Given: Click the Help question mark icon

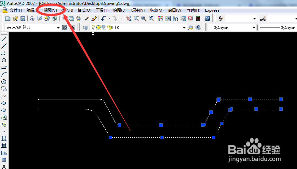Looking at the screenshot, I should point(208,18).
